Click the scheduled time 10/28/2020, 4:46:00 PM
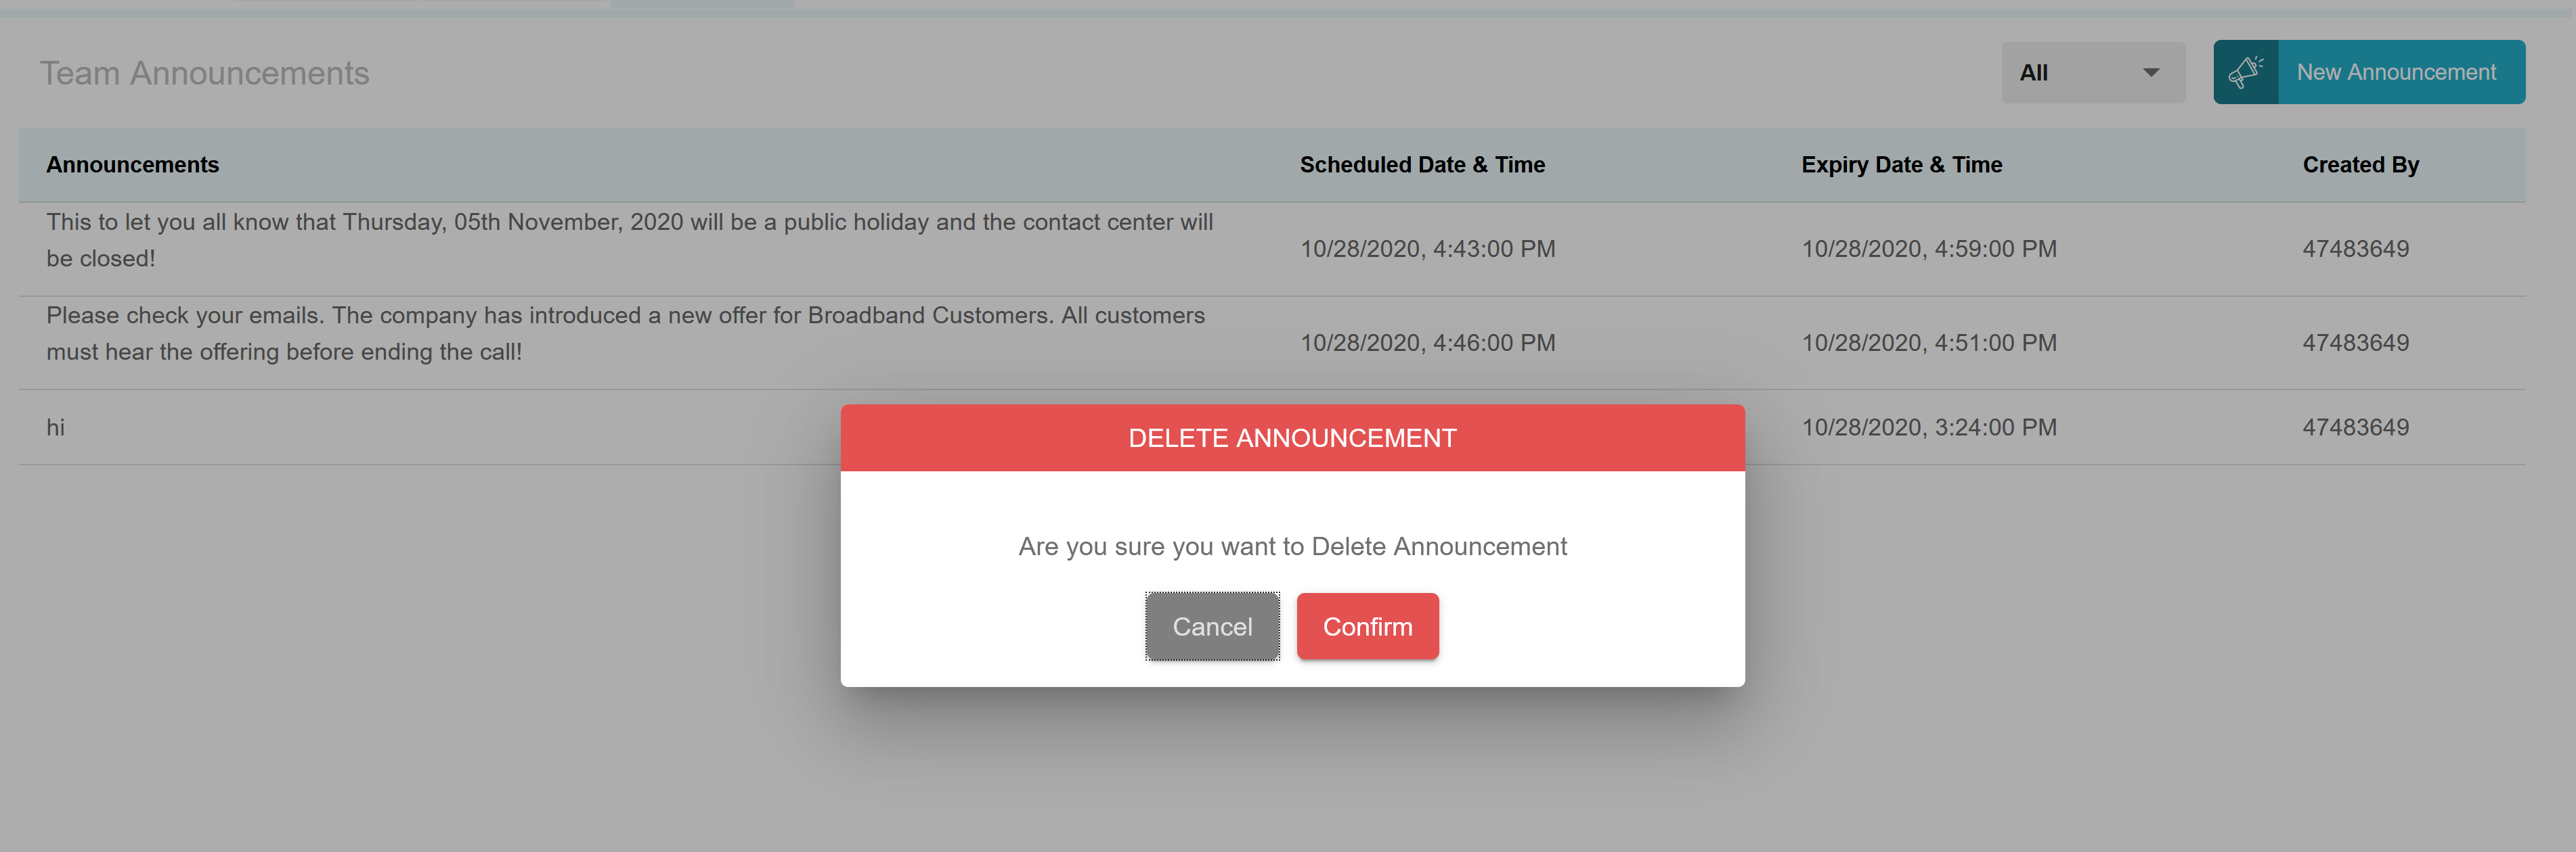Viewport: 2576px width, 852px height. pos(1428,343)
